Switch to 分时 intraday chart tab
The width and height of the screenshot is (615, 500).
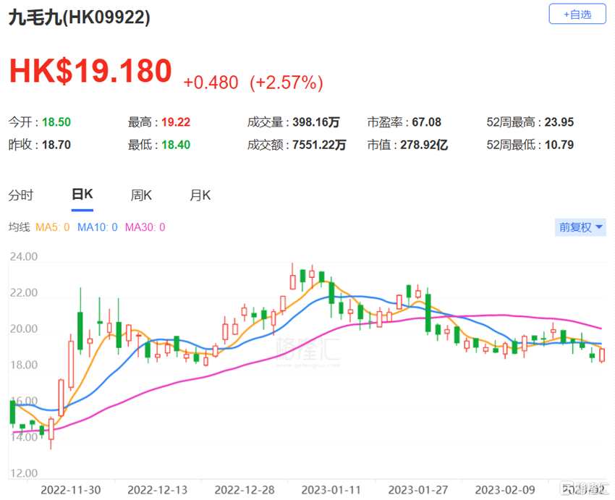pos(21,195)
